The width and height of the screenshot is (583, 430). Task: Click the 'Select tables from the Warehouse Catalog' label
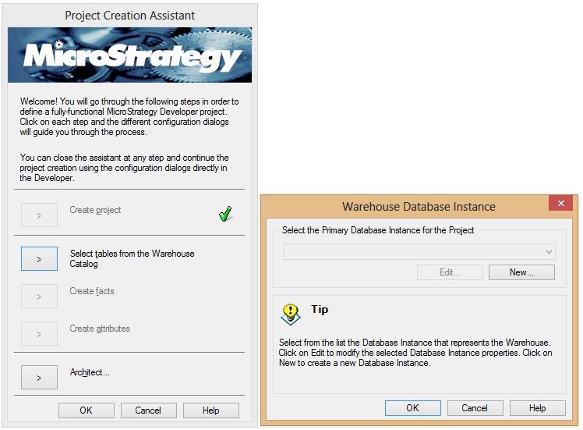(x=132, y=259)
